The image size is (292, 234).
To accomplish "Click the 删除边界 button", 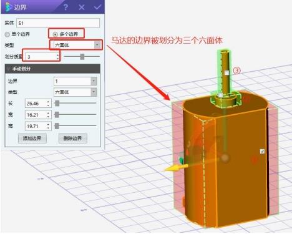I will [72, 138].
